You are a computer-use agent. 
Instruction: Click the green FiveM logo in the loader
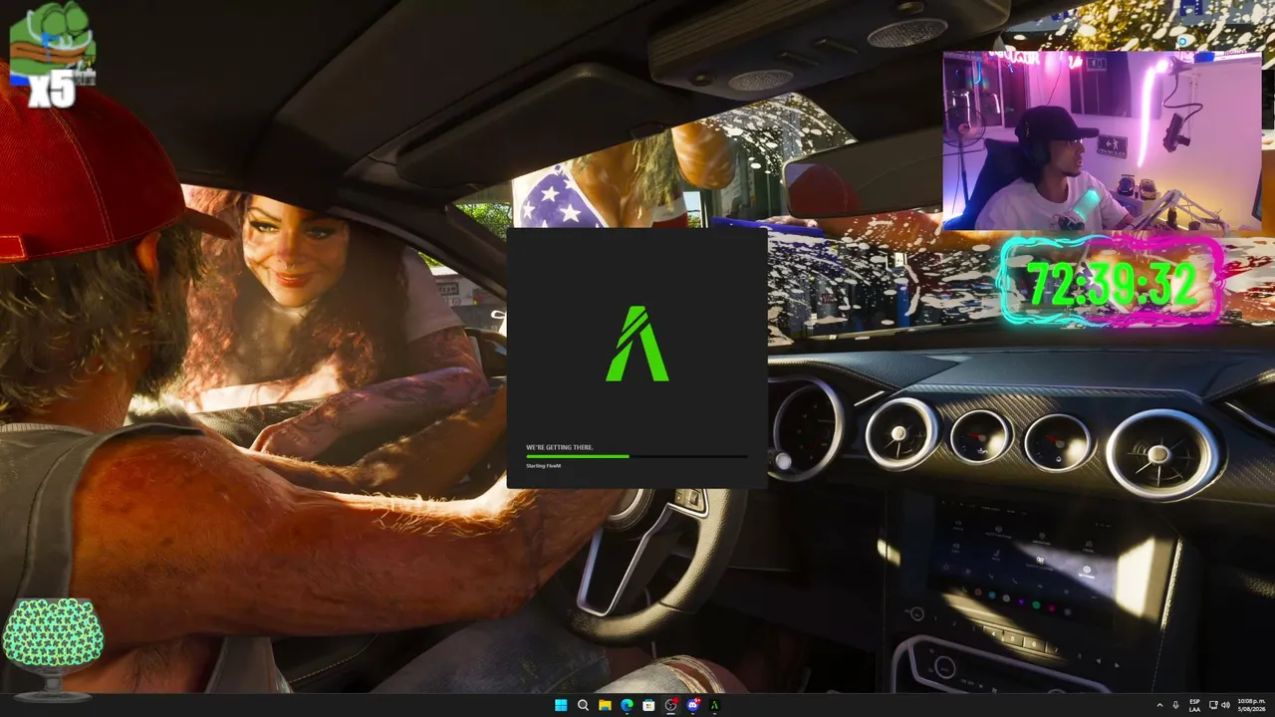637,344
